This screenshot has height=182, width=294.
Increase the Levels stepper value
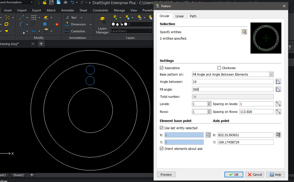click(209, 103)
